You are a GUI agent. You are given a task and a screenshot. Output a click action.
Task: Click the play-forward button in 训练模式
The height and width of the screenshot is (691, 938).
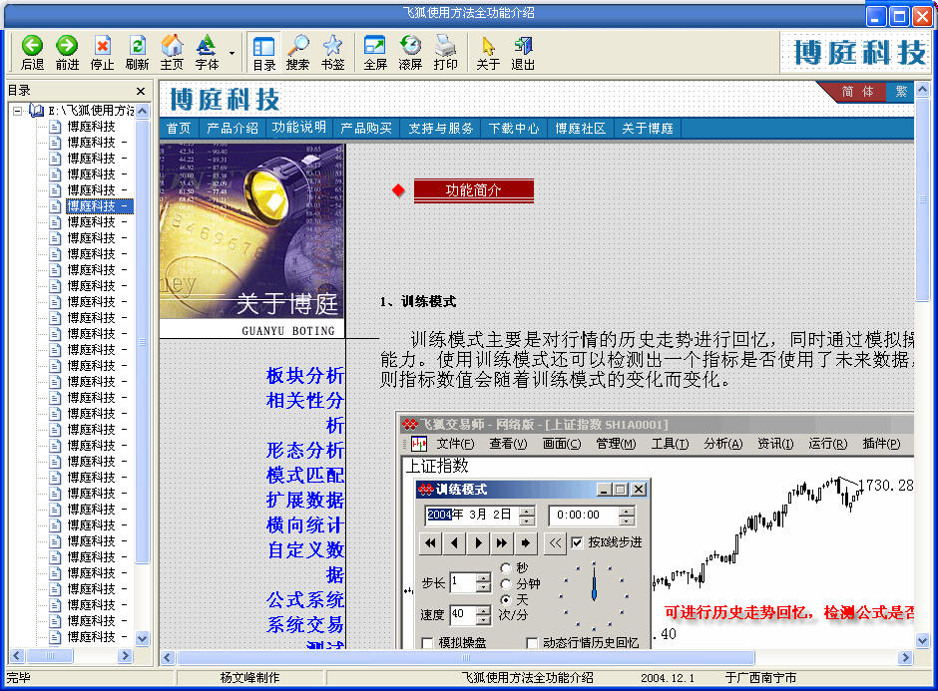[x=478, y=542]
